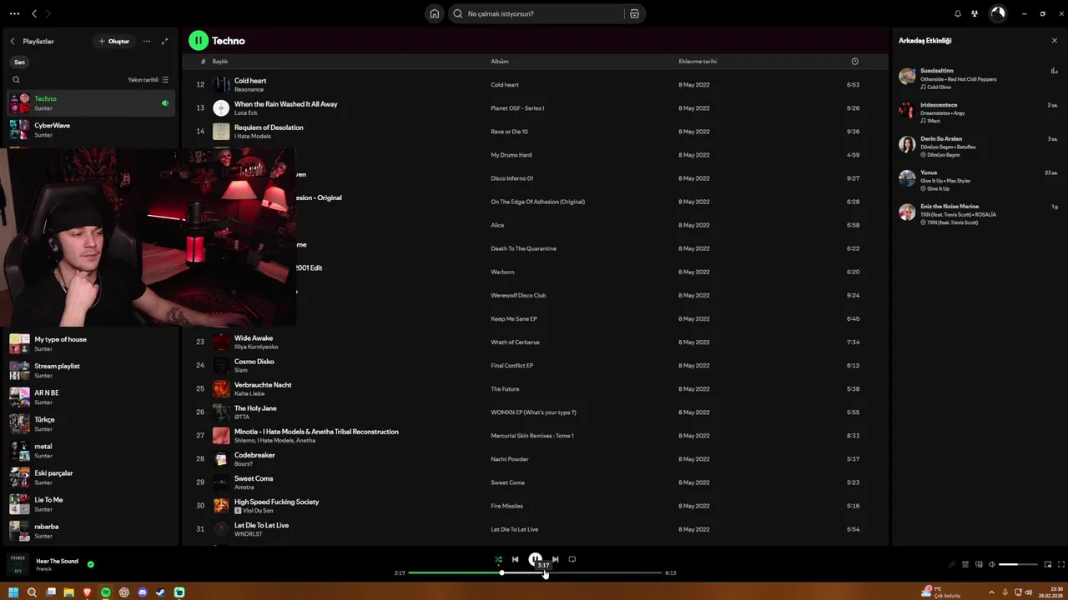The height and width of the screenshot is (600, 1068).
Task: Click the 'I Hate Models' artist link under Requiem
Action: point(252,136)
